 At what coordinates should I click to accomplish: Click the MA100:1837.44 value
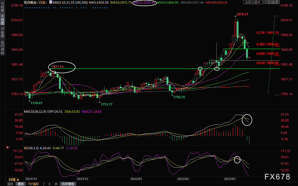click(192, 3)
